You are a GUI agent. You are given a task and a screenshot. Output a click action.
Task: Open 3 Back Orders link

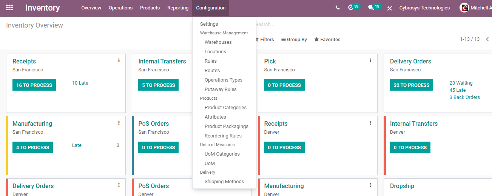coord(464,97)
